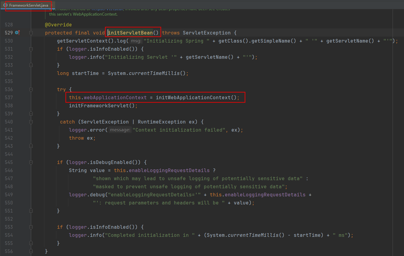Click the "': request parameters and headers" string
The width and height of the screenshot is (404, 256).
[x=159, y=203]
